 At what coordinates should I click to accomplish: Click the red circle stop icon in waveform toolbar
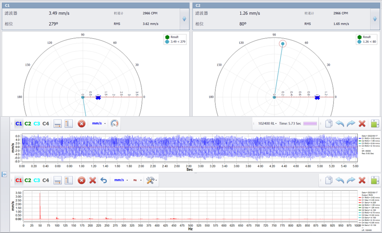tap(81, 124)
